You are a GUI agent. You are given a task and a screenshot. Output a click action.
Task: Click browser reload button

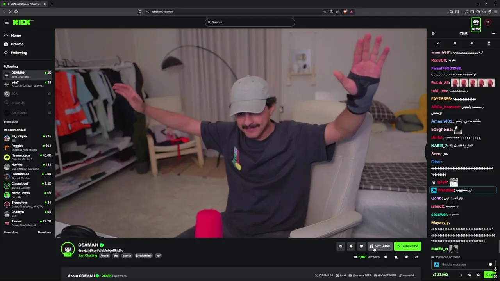[16, 12]
